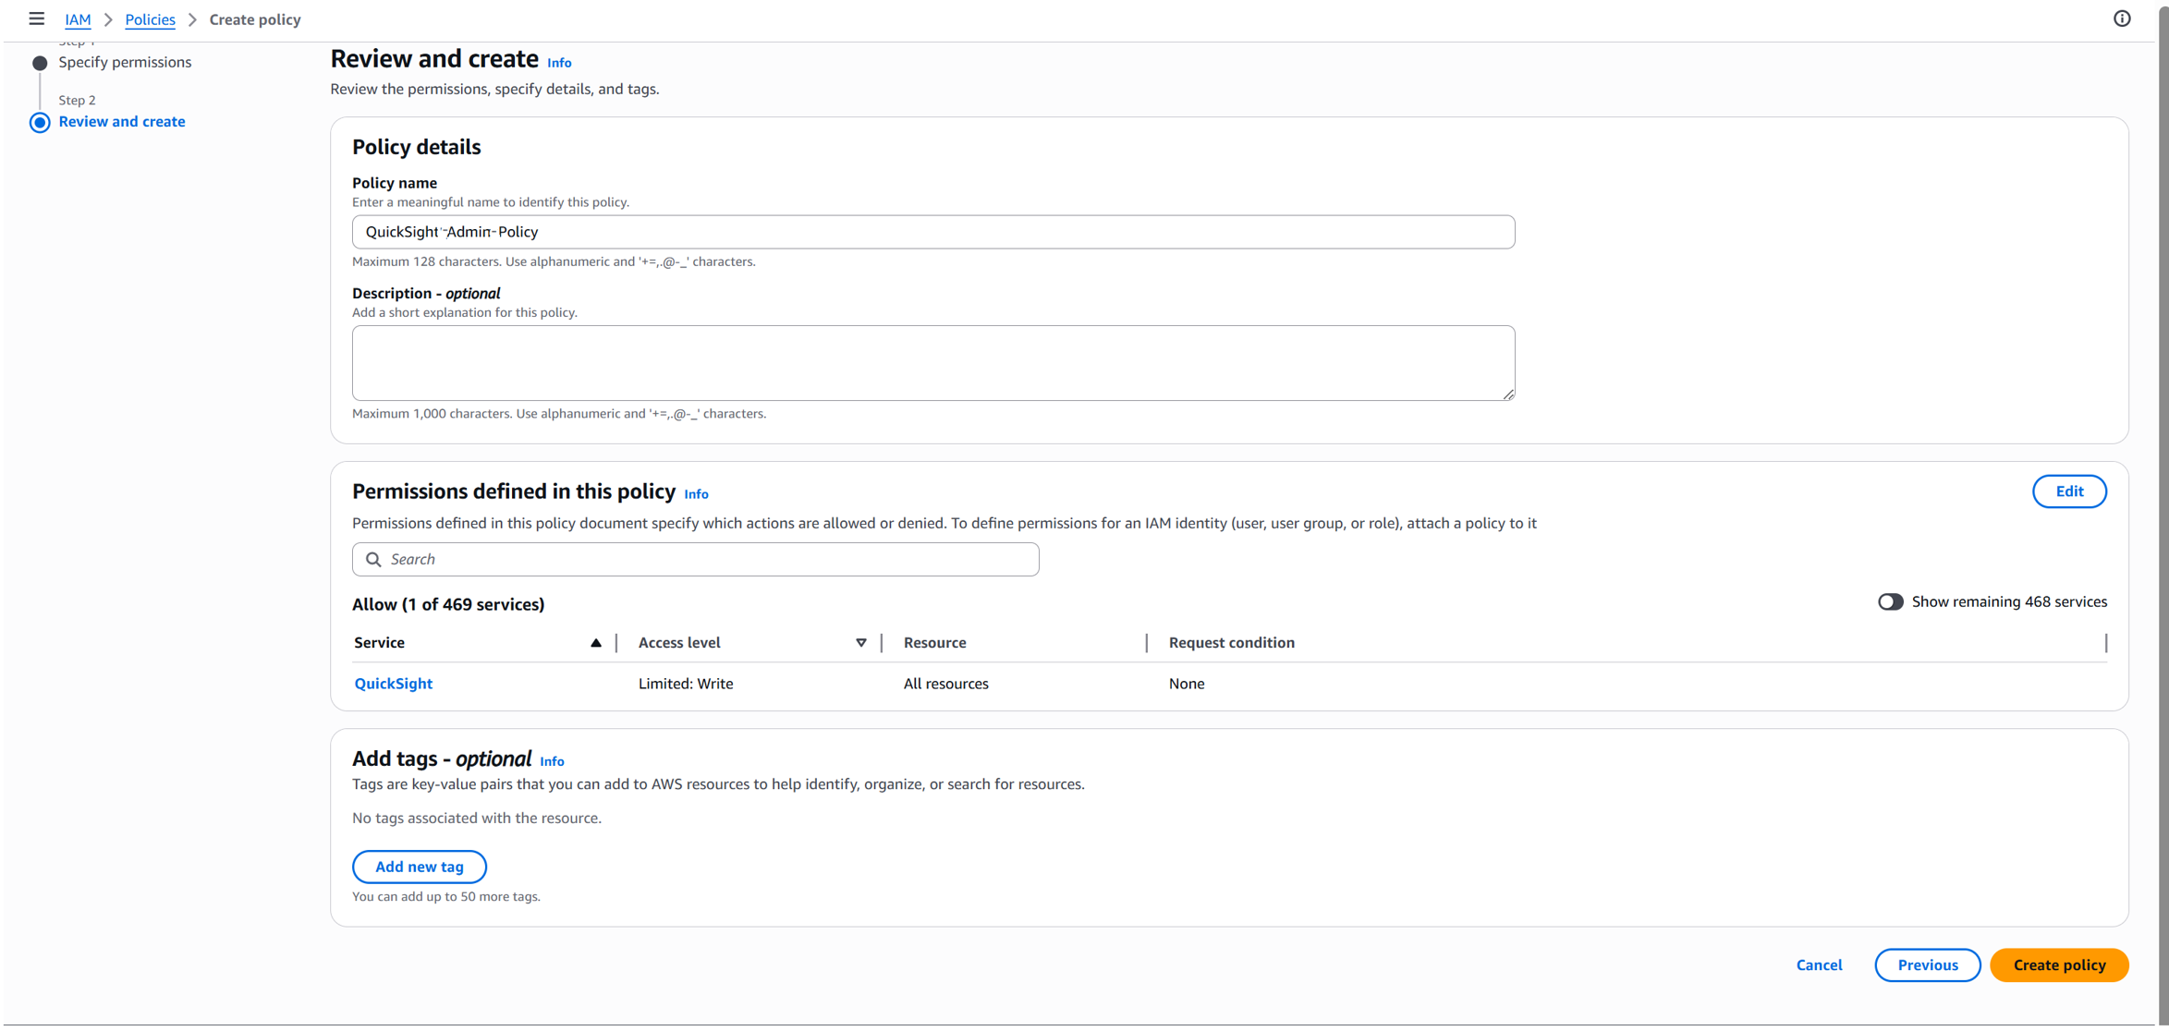
Task: Click the Description text area
Action: pos(933,363)
